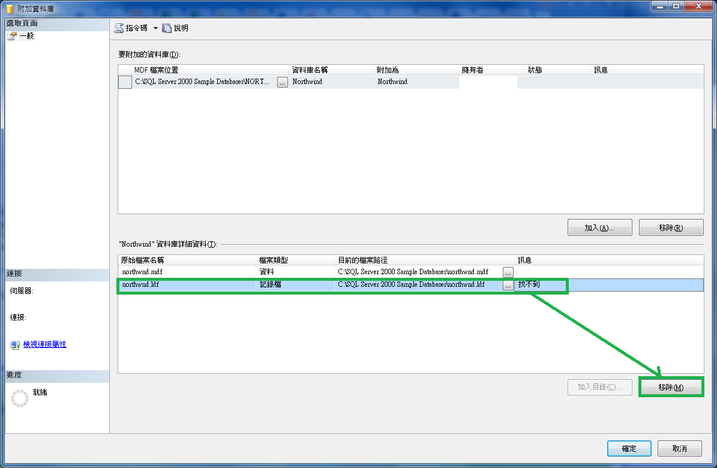Click the browse (...) button for northwnd.ldf path
The image size is (717, 468).
508,285
